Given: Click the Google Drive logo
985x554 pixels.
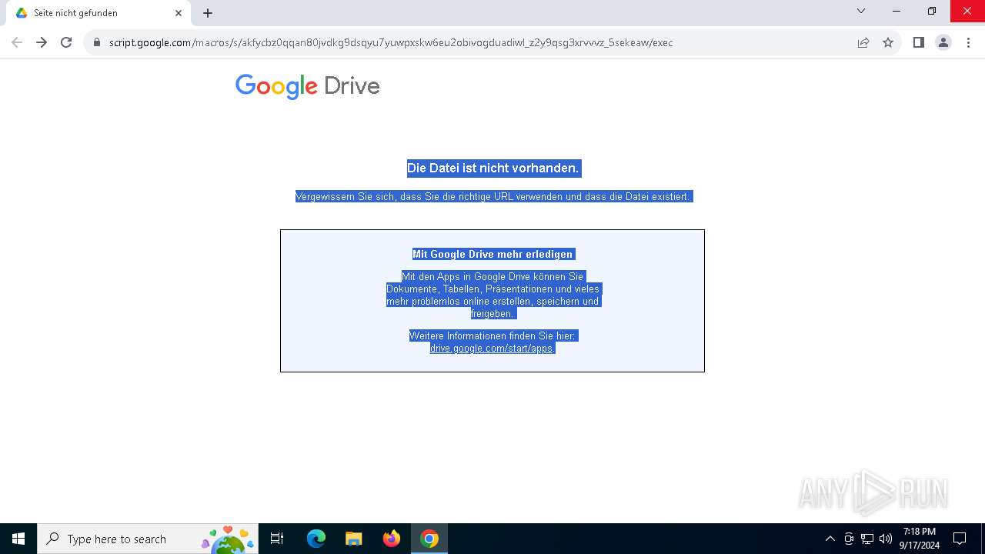Looking at the screenshot, I should [x=308, y=86].
